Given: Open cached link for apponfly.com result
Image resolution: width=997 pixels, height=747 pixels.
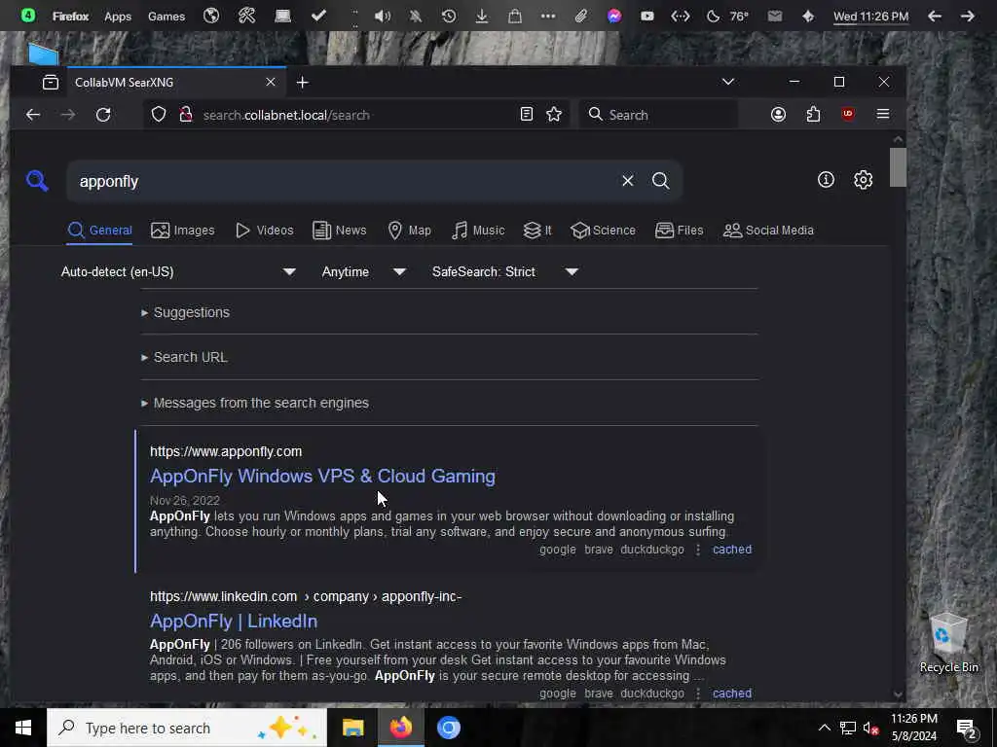Looking at the screenshot, I should click(x=732, y=549).
